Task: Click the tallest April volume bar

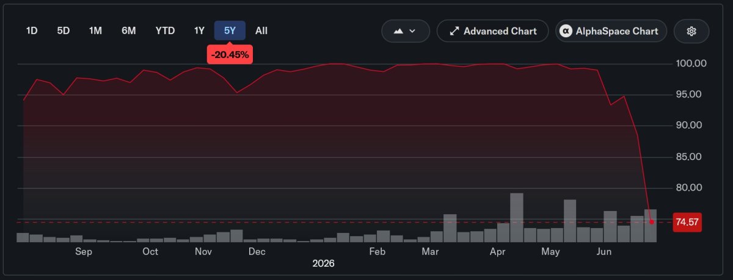Action: click(517, 217)
